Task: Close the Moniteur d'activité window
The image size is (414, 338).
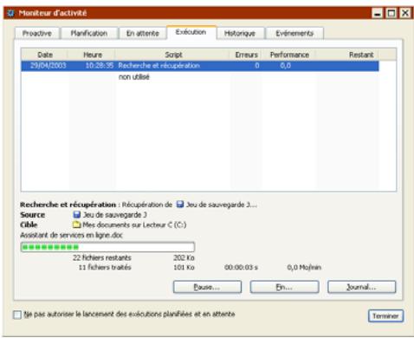Action: [405, 13]
